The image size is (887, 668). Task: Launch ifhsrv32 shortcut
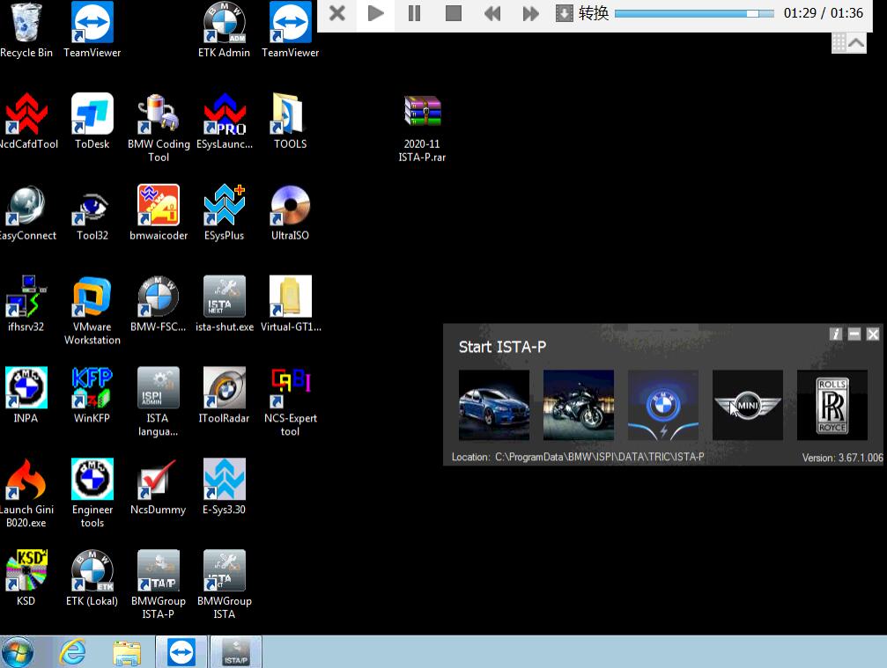tap(26, 305)
